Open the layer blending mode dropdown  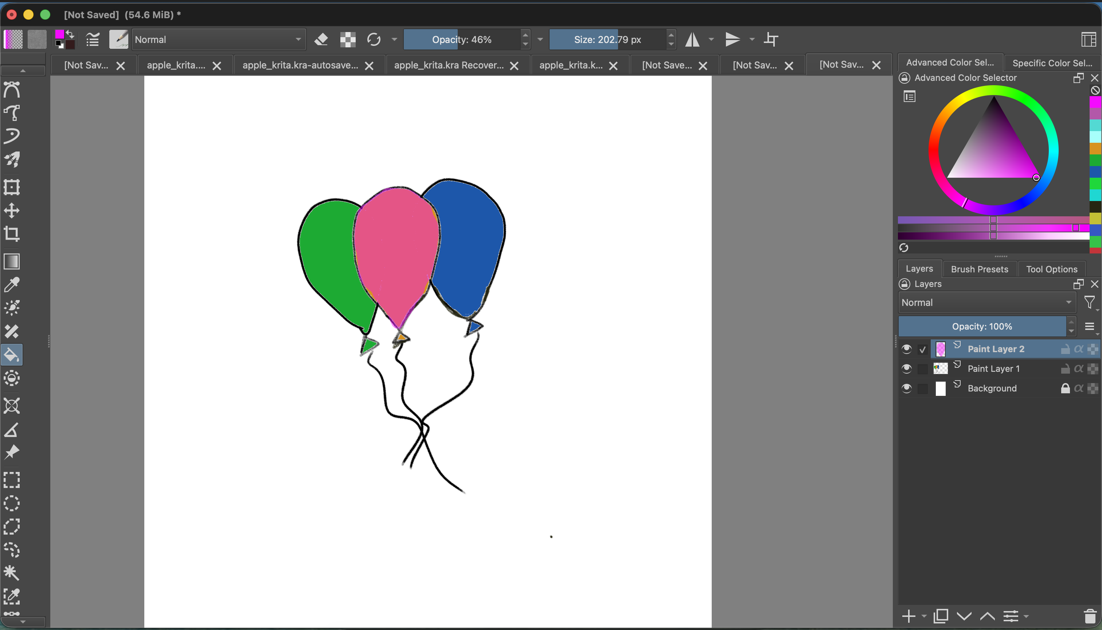[x=986, y=303]
